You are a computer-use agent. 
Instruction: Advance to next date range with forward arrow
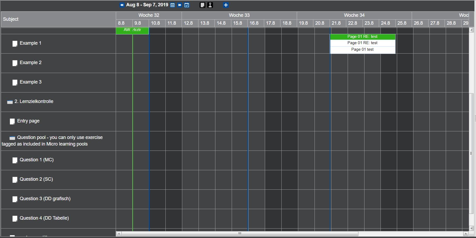[x=180, y=5]
